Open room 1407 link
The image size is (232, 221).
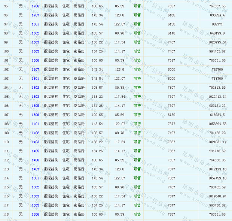tap(35, 169)
